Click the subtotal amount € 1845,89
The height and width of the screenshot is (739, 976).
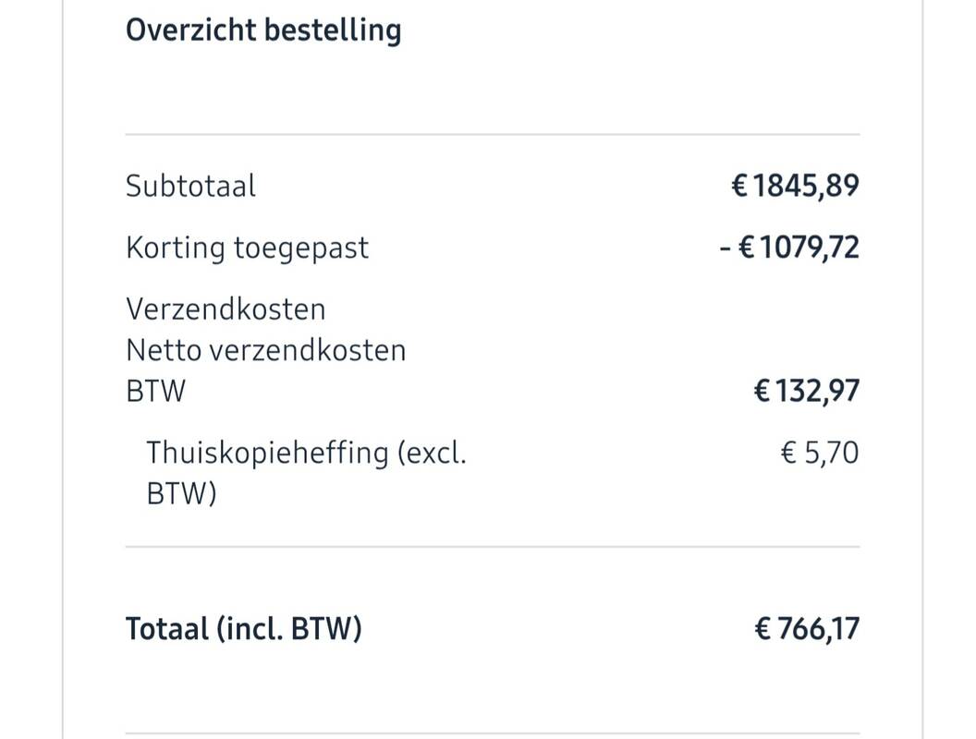click(x=795, y=186)
